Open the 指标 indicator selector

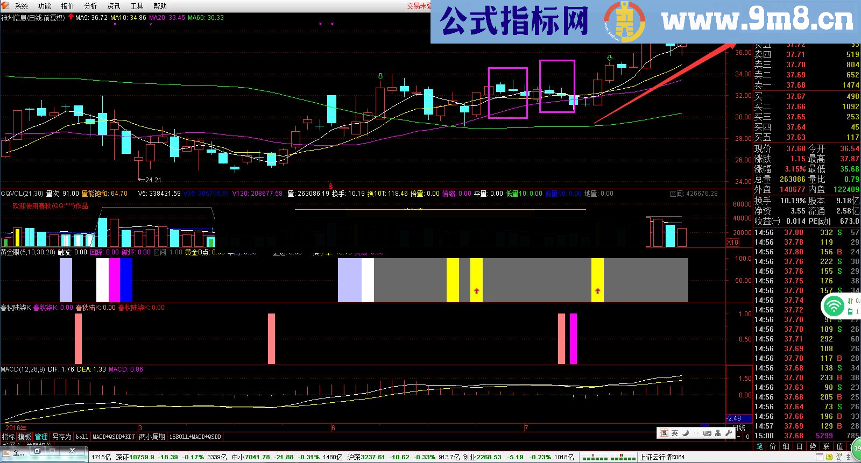click(x=8, y=437)
